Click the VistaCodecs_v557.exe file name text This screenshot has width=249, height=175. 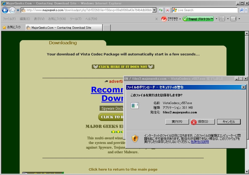(x=177, y=103)
